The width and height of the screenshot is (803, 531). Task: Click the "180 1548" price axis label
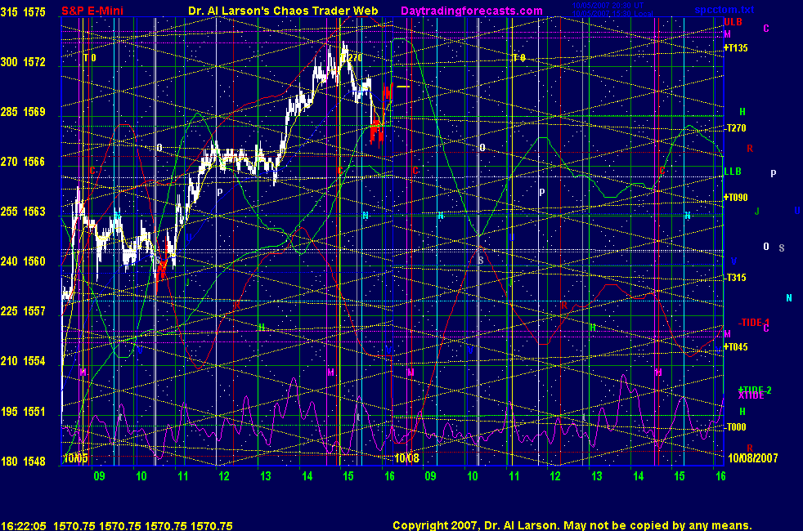[x=23, y=461]
